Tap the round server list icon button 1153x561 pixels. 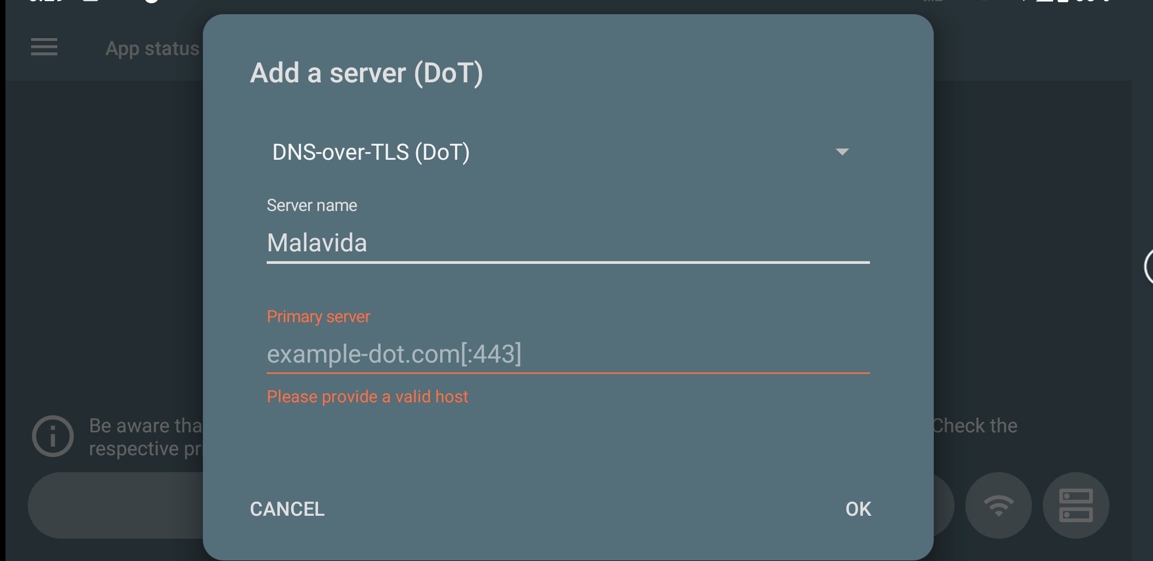point(1076,505)
